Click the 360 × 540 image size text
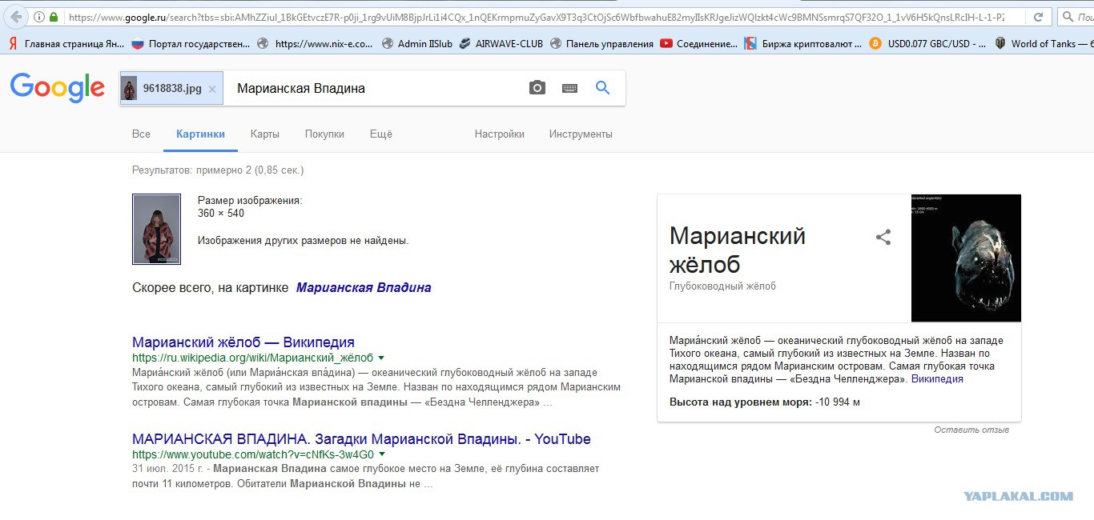The width and height of the screenshot is (1094, 520). pyautogui.click(x=221, y=214)
